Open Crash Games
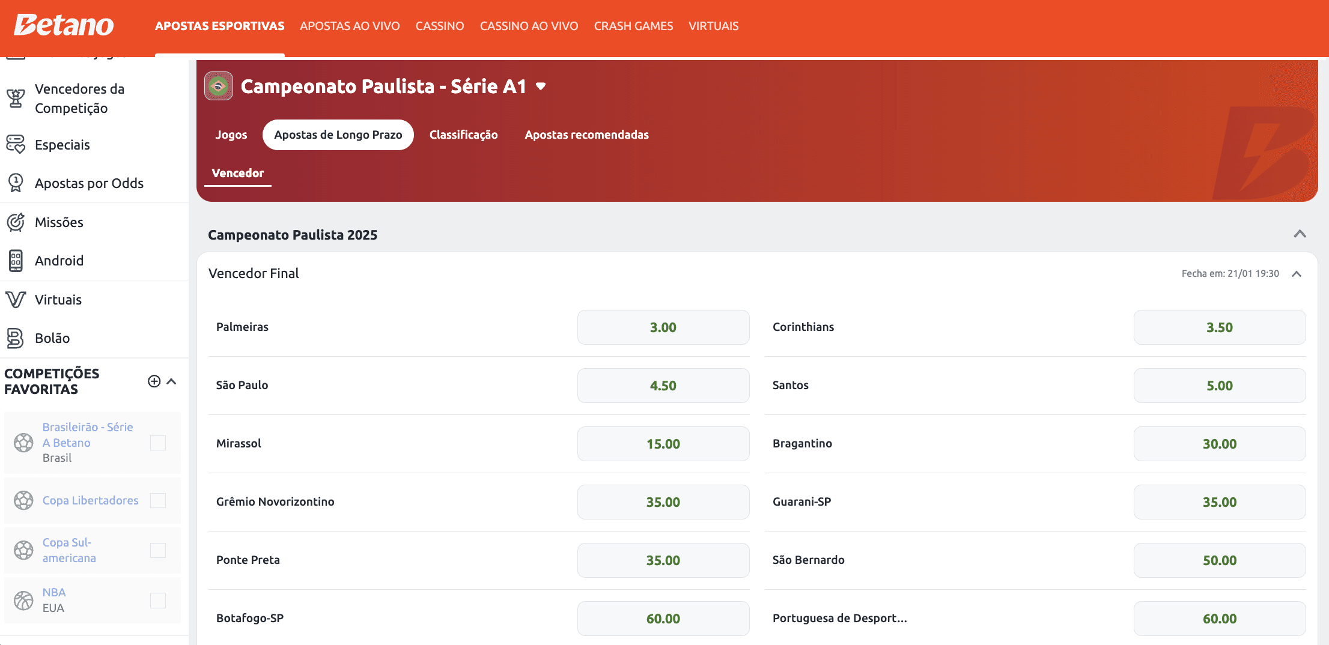The height and width of the screenshot is (645, 1329). coord(633,26)
